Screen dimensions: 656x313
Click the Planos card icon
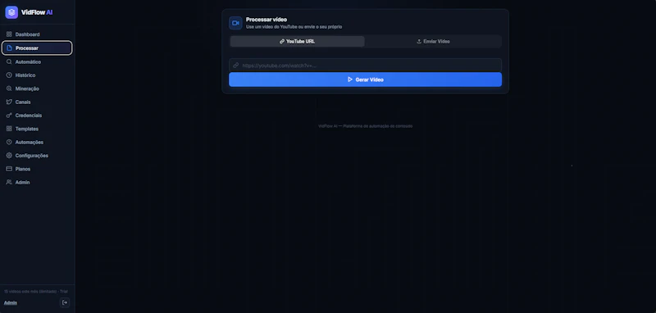click(x=9, y=169)
